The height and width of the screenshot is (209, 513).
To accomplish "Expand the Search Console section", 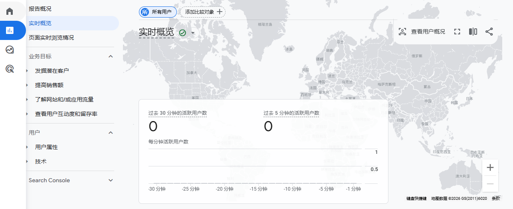I will pyautogui.click(x=111, y=181).
